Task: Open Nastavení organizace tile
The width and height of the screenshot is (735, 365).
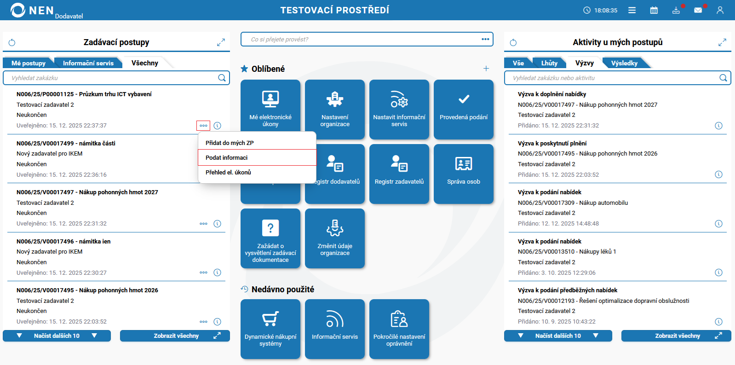Action: point(335,110)
